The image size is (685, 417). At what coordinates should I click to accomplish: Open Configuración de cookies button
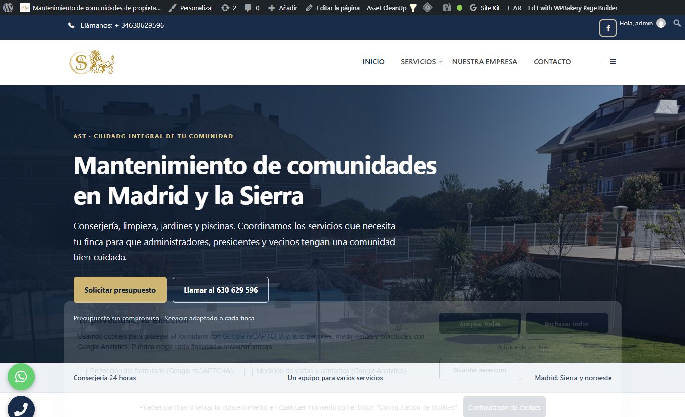click(x=504, y=407)
